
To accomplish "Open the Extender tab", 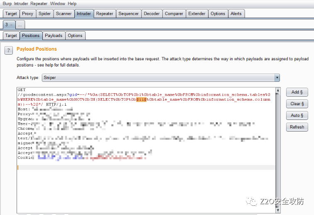I will point(197,14).
